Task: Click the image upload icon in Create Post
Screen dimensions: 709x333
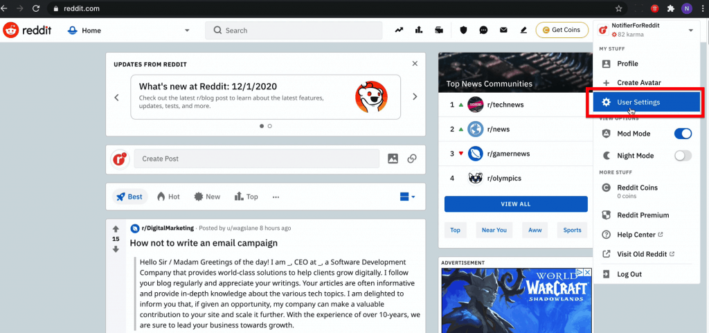Action: (393, 159)
